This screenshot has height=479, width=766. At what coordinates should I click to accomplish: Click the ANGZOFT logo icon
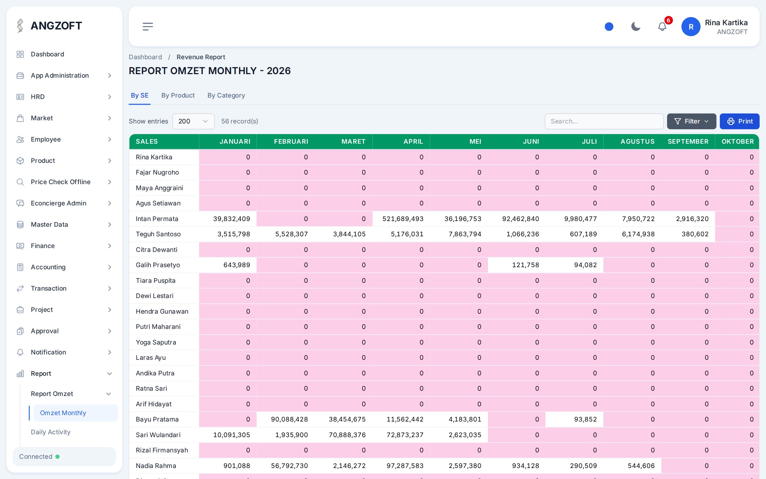point(20,26)
